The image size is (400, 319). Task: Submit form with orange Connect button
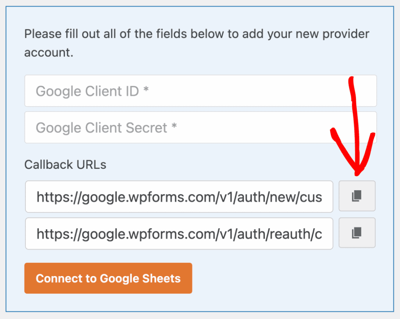tap(108, 278)
